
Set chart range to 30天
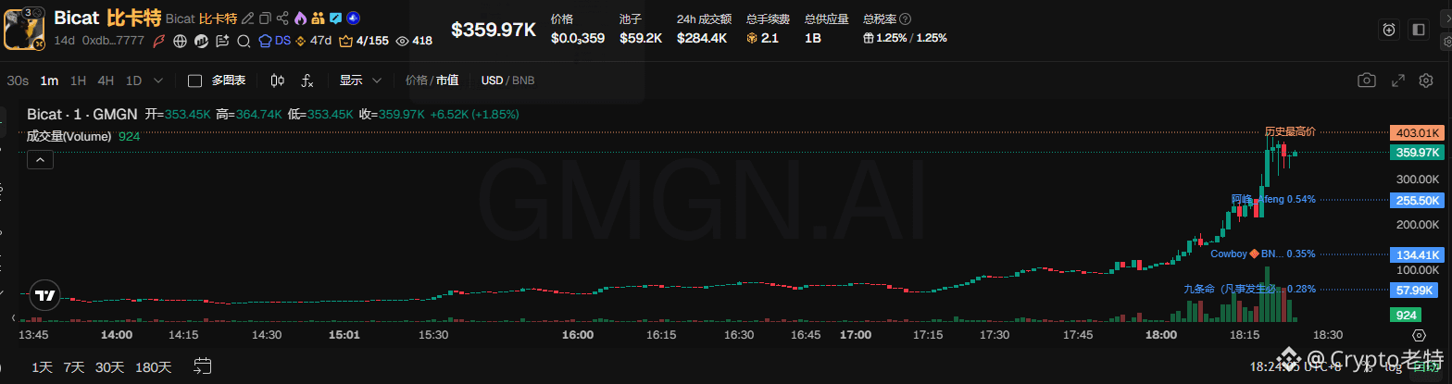click(x=109, y=366)
